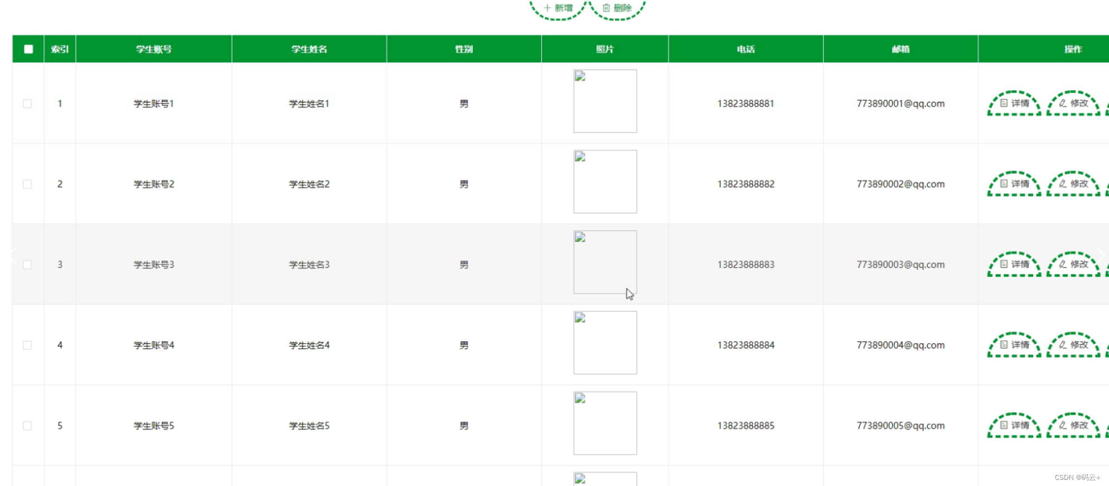Viewport: 1109px width, 486px height.
Task: Select the checkbox for row 4
Action: pos(27,345)
